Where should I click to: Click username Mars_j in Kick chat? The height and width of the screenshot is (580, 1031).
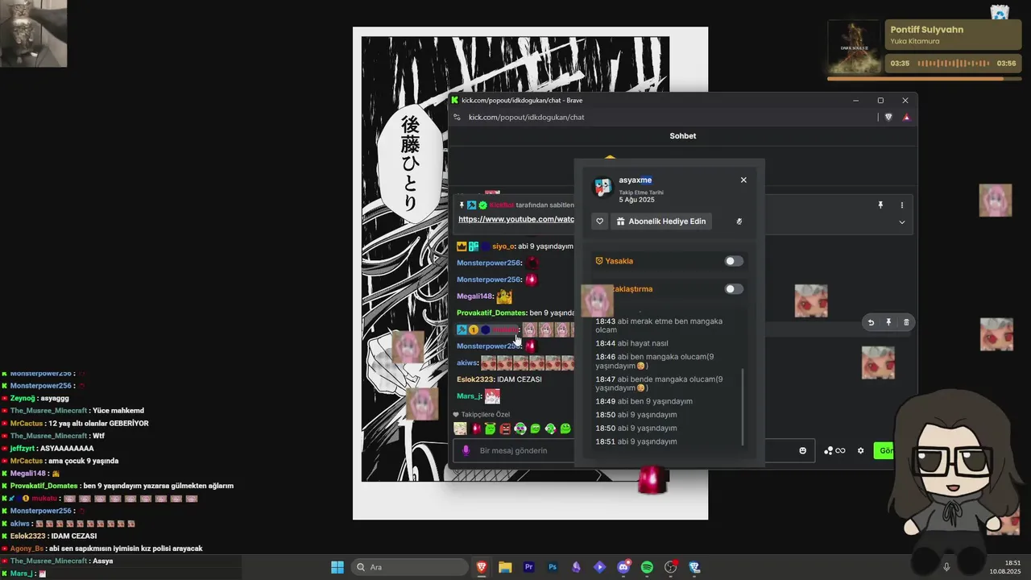pyautogui.click(x=469, y=396)
